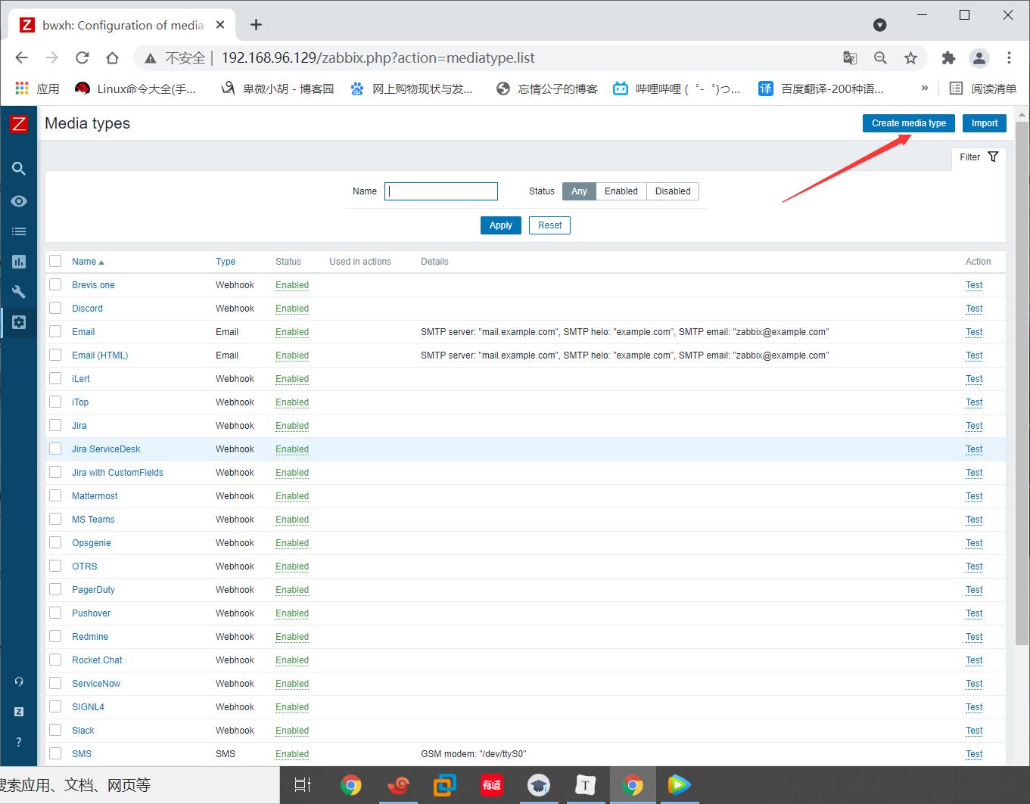The width and height of the screenshot is (1030, 804).
Task: Click Create media type button
Action: click(909, 123)
